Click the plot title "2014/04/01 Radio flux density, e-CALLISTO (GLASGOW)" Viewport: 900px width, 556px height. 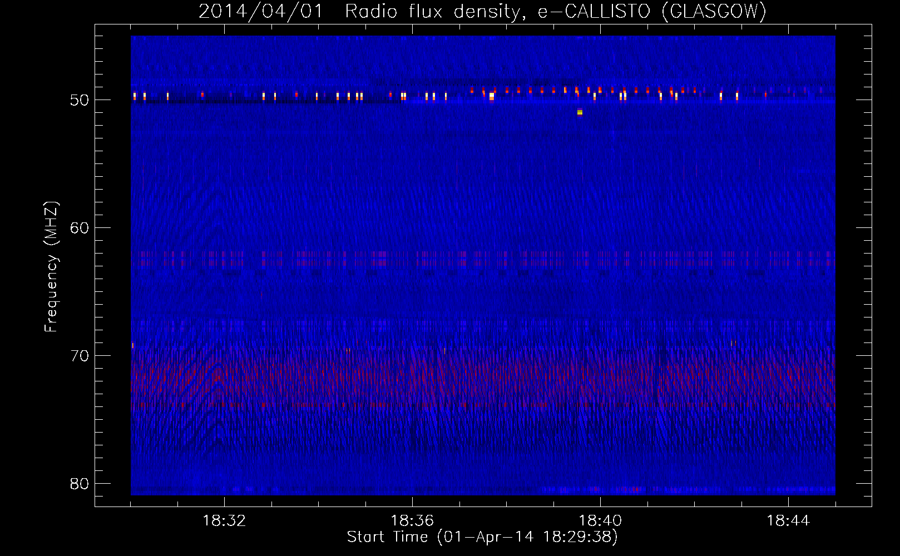coord(482,11)
